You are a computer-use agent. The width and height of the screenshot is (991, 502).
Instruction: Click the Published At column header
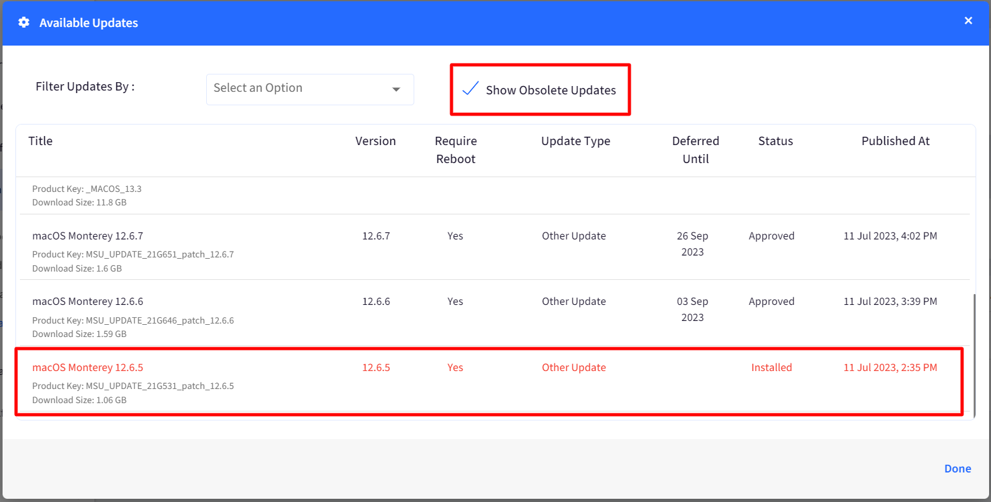(895, 141)
